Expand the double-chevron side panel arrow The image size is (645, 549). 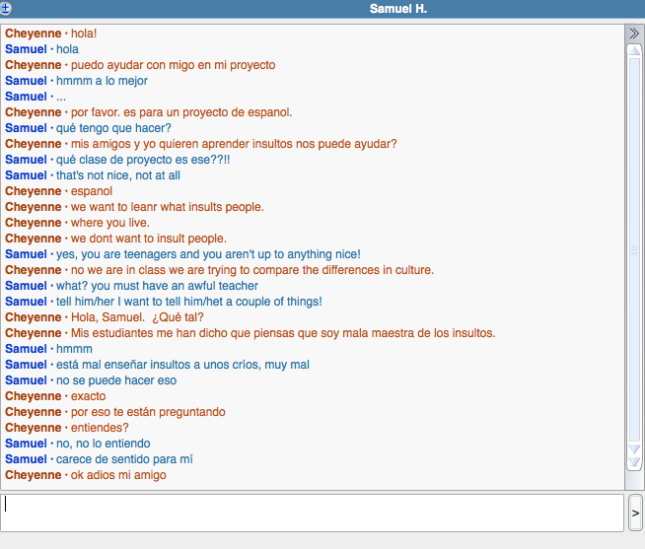click(x=634, y=33)
